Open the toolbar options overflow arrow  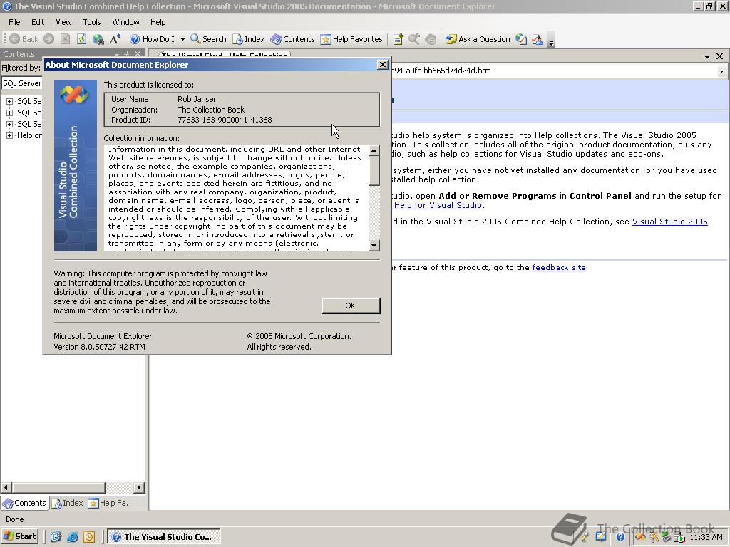551,41
